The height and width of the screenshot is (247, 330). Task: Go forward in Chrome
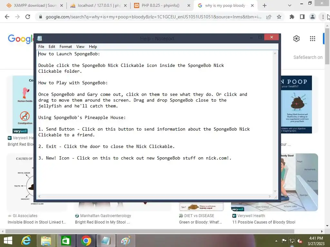[17, 17]
